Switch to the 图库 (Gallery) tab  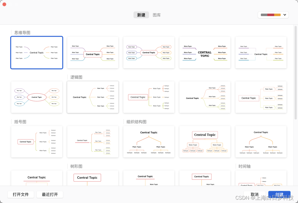[x=156, y=15]
